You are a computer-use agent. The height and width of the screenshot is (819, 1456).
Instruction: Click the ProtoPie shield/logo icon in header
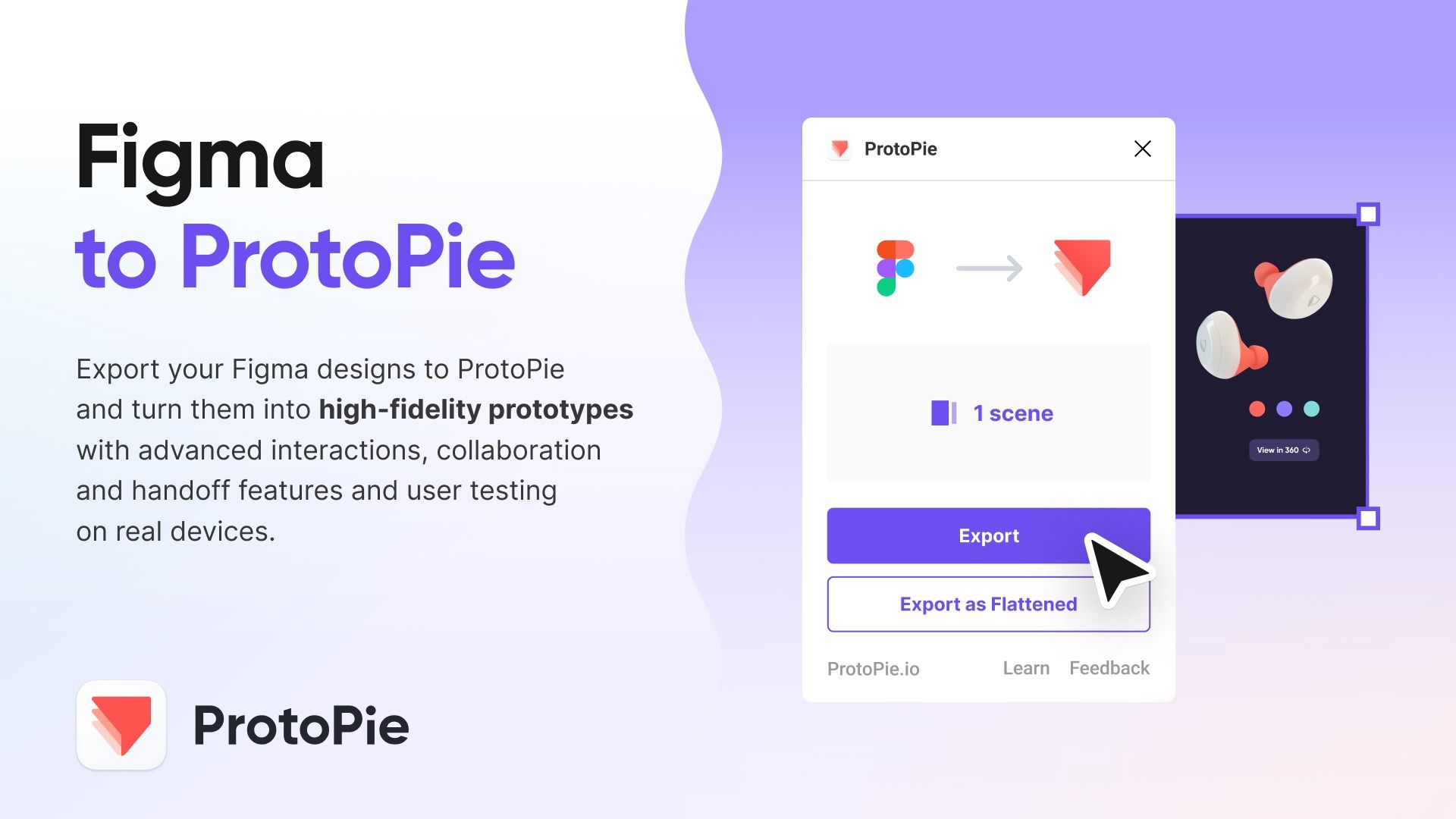[840, 148]
